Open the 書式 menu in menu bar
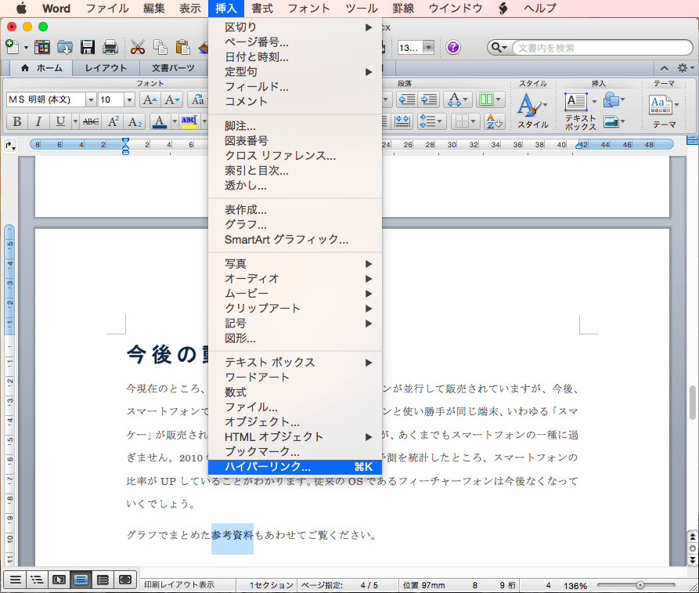Image resolution: width=699 pixels, height=593 pixels. tap(262, 9)
